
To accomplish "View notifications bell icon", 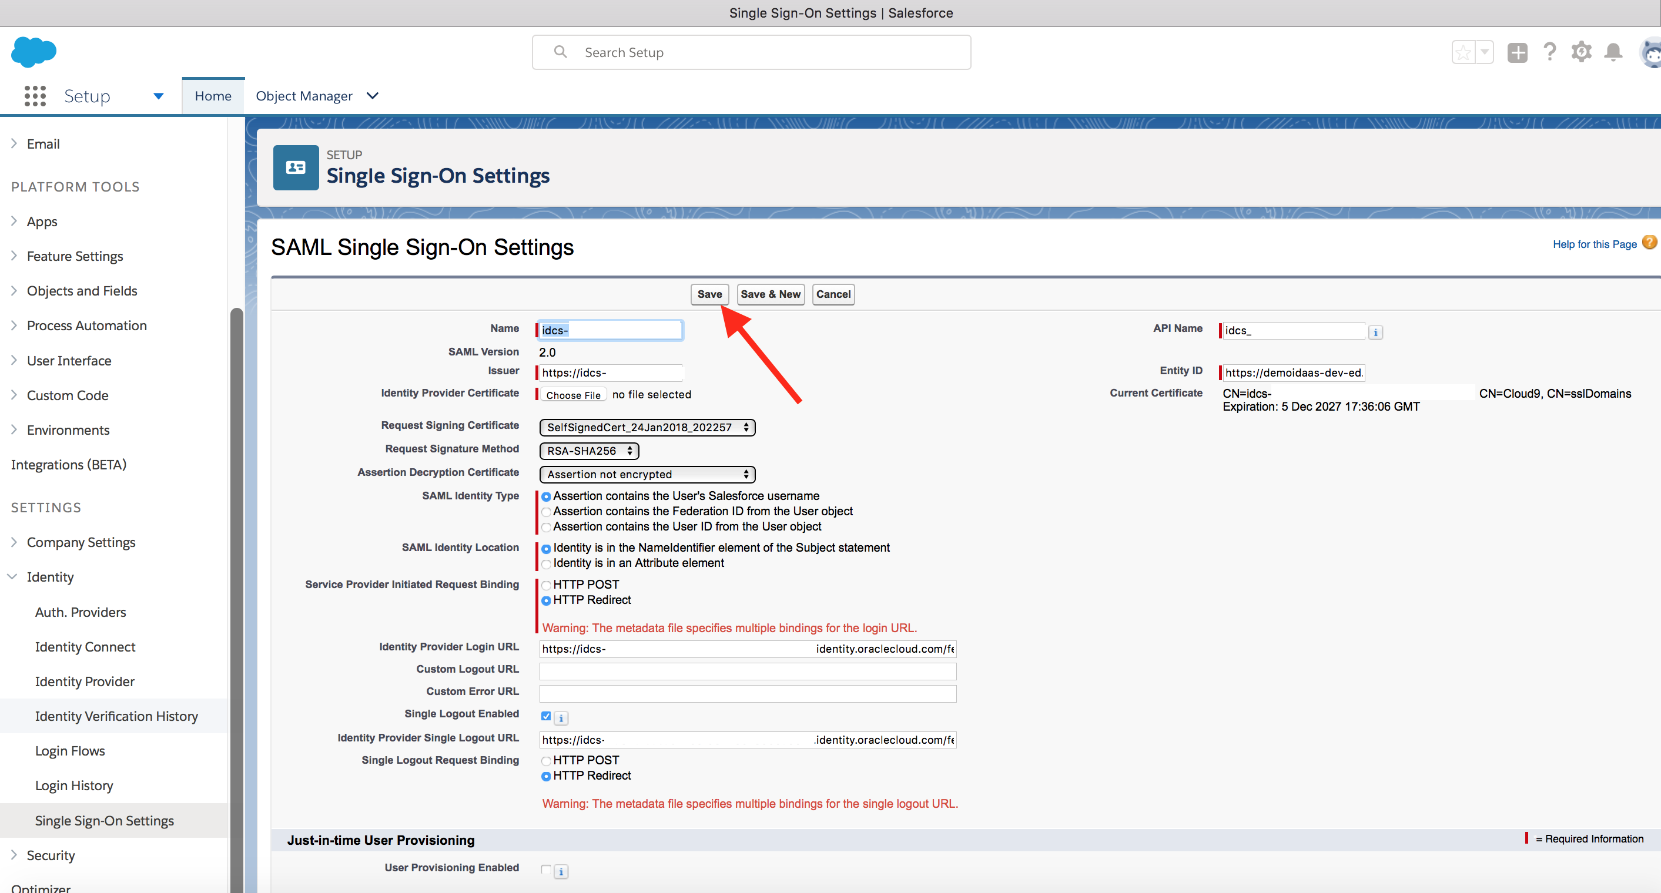I will (x=1613, y=52).
